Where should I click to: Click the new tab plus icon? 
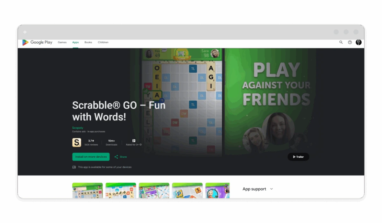pos(25,32)
